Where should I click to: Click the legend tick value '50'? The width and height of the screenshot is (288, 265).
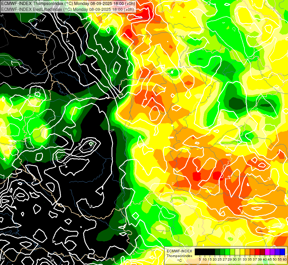pos(275,259)
